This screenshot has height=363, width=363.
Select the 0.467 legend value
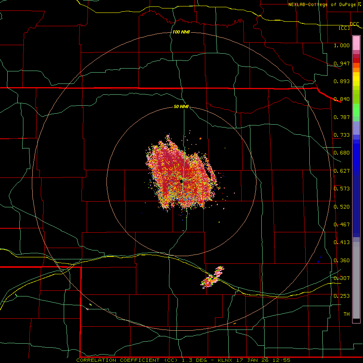(342, 225)
